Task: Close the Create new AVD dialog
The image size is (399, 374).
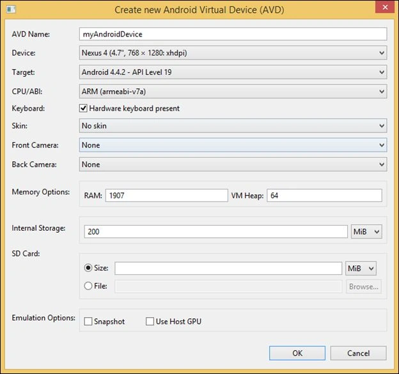Action: coord(385,7)
